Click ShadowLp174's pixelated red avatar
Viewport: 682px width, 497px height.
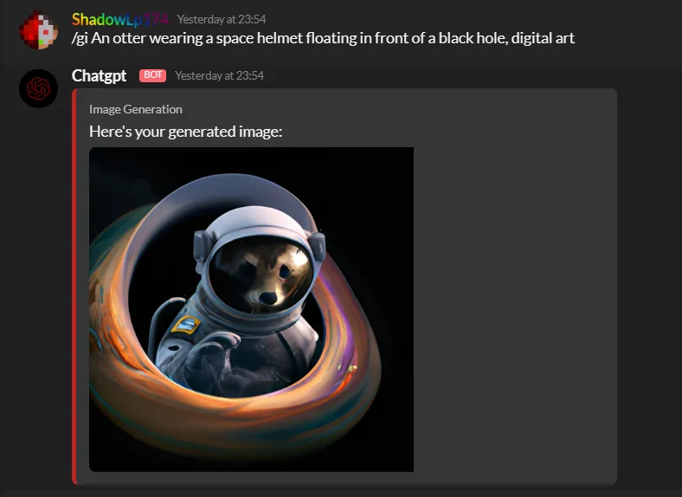(38, 29)
